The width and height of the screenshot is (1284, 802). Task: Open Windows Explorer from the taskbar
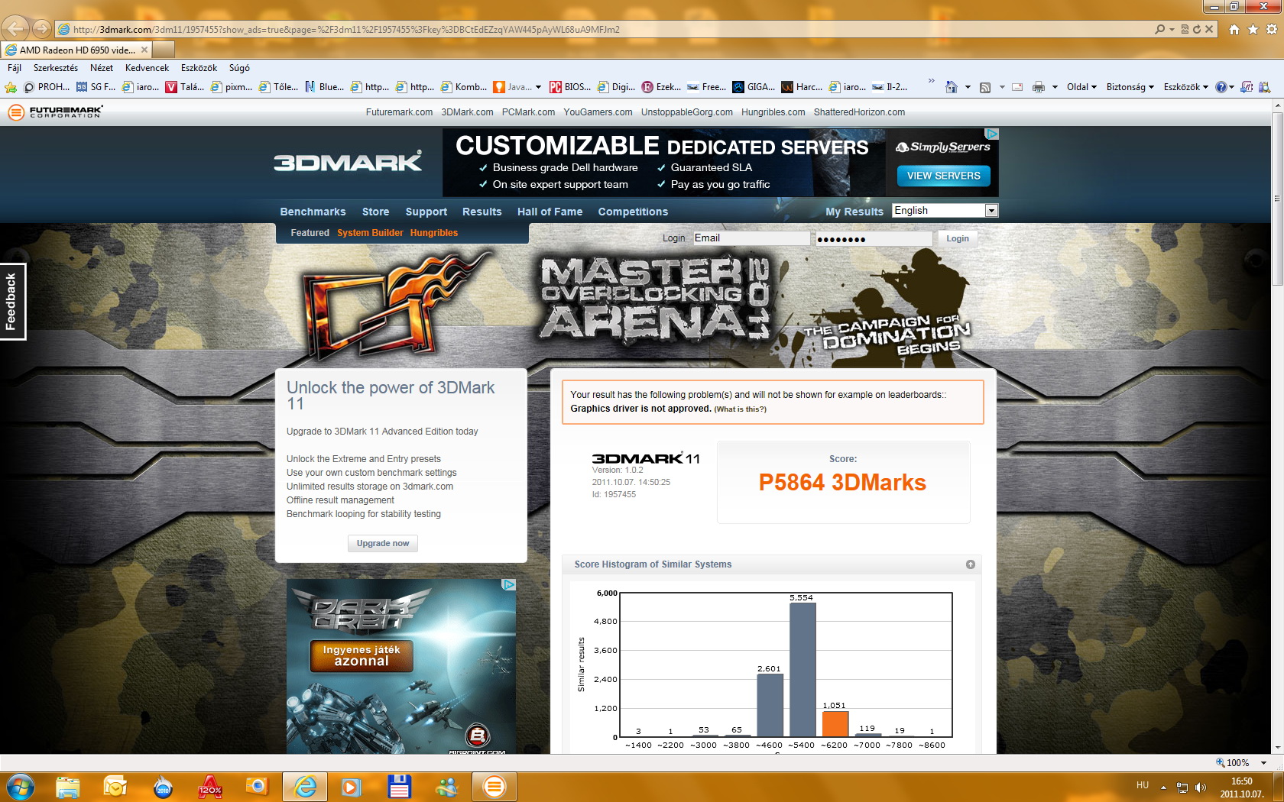pyautogui.click(x=67, y=787)
